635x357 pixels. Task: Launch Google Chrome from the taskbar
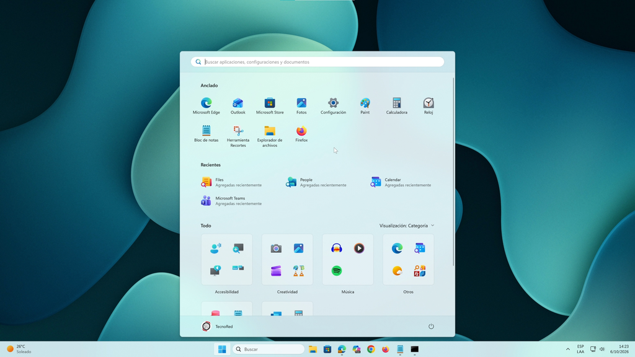click(371, 350)
